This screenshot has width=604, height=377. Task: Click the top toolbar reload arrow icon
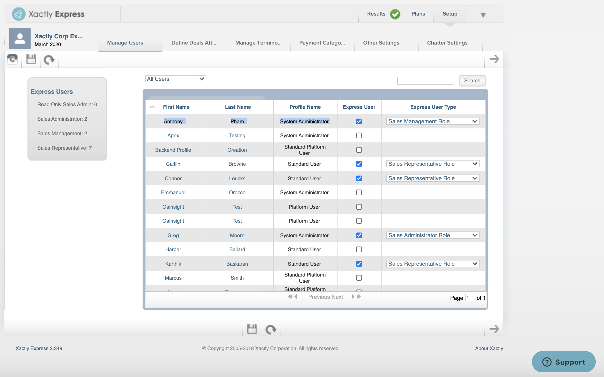[x=49, y=60]
